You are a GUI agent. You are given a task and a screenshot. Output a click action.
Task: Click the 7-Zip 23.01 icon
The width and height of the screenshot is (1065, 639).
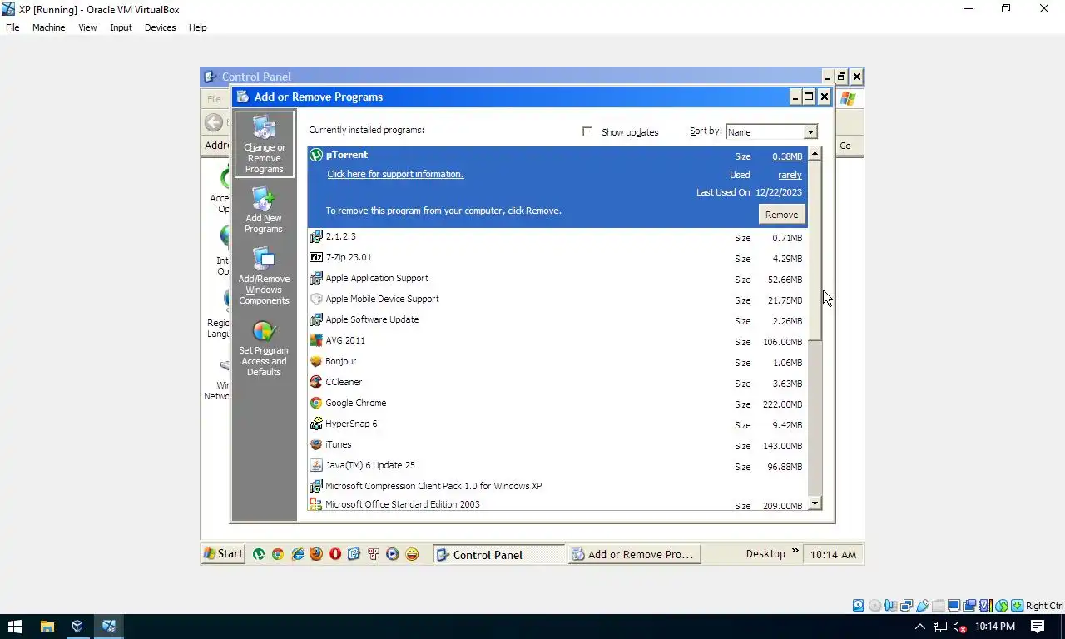(316, 257)
